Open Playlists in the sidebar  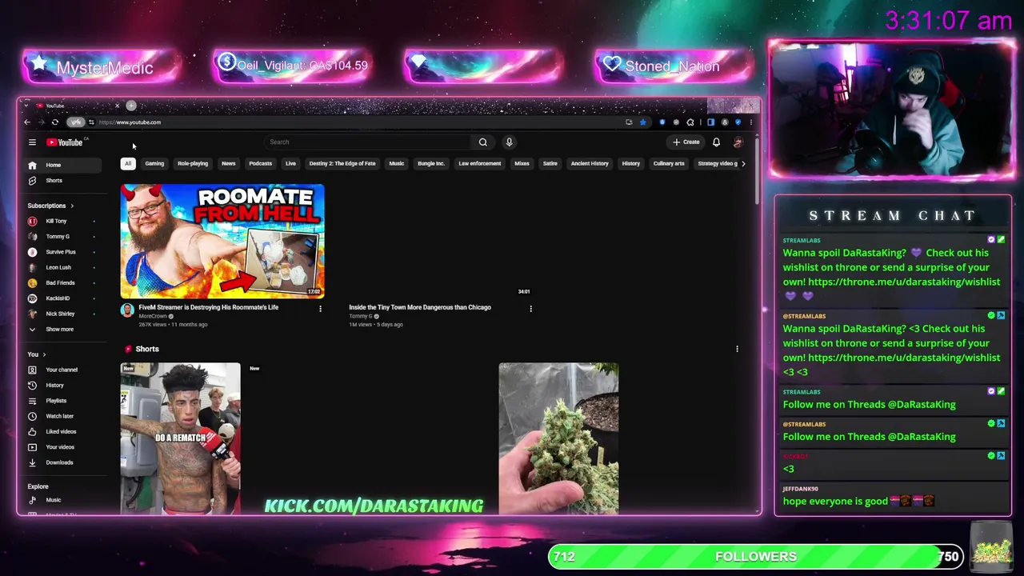(63, 401)
